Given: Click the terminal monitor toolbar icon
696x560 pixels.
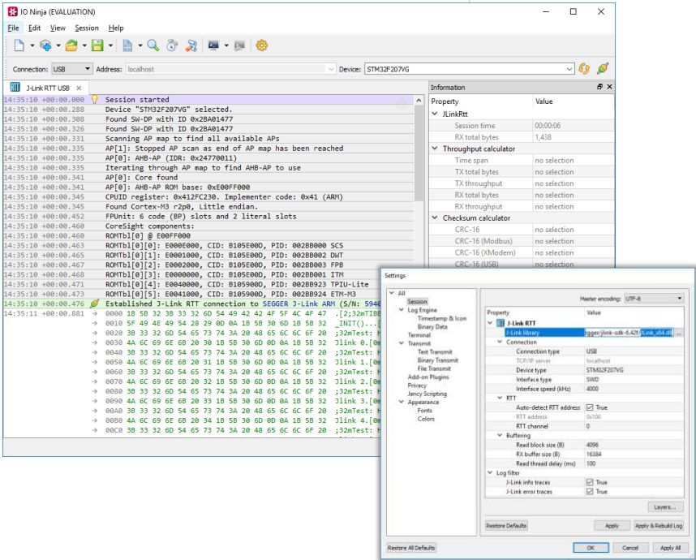Looking at the screenshot, I should tap(213, 45).
